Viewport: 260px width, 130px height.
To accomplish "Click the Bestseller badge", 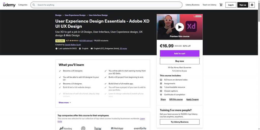I will coord(60,41).
